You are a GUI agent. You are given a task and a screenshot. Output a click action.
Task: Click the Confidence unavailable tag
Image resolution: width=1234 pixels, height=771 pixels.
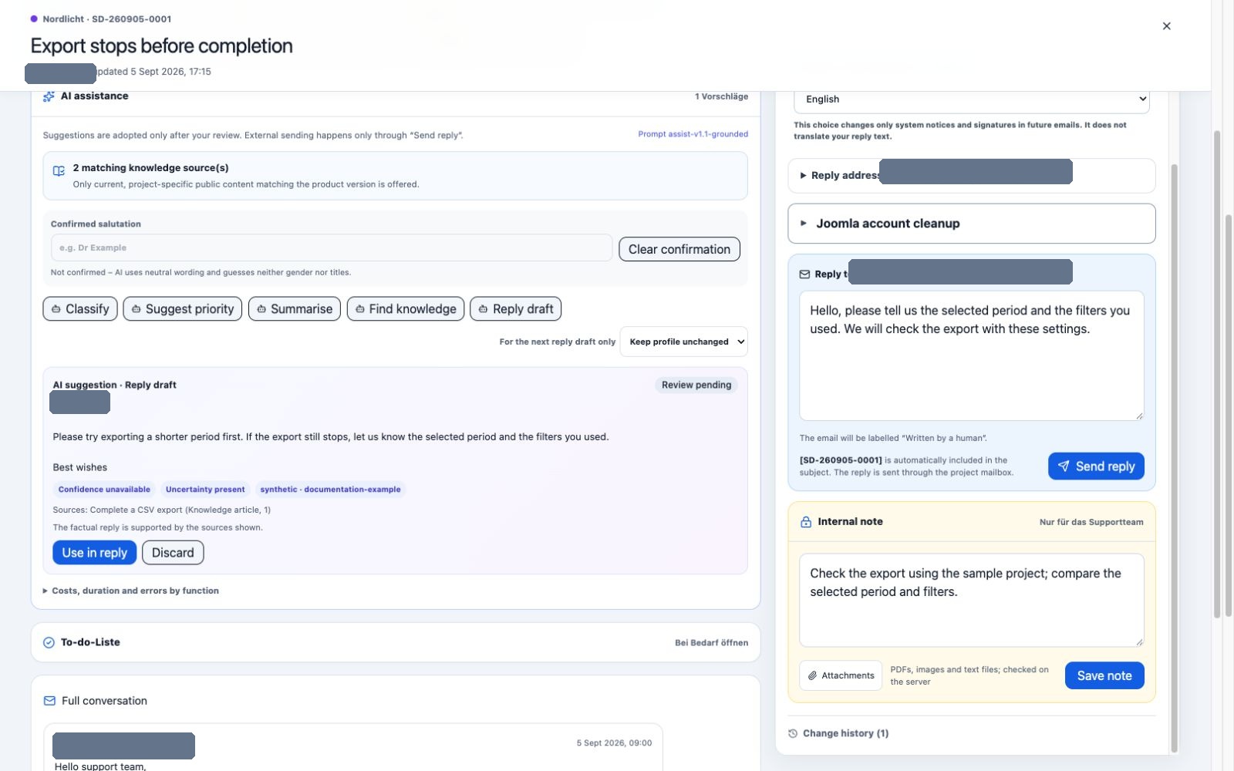tap(104, 490)
